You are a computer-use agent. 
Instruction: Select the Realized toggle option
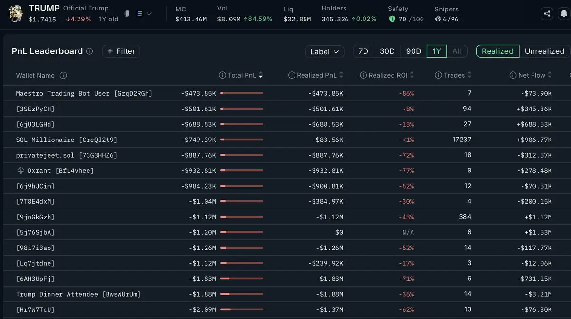point(498,51)
